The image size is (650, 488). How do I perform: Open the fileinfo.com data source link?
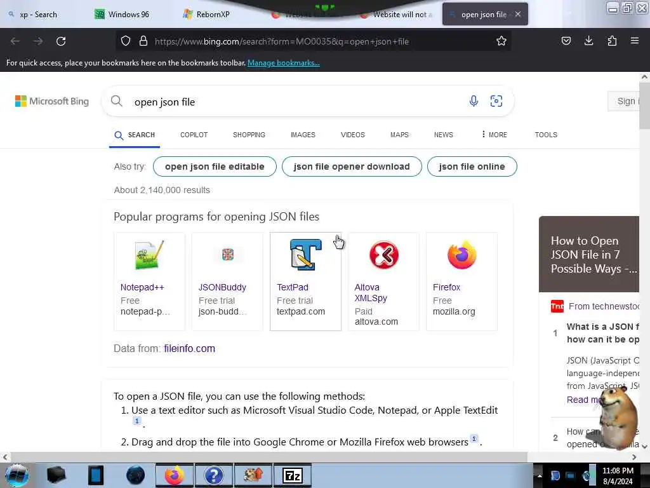189,349
